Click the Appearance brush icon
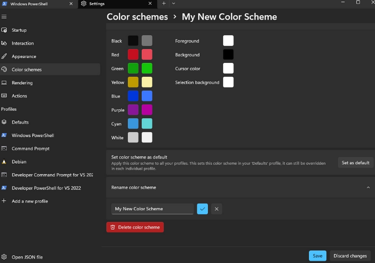The width and height of the screenshot is (375, 263). [4, 56]
